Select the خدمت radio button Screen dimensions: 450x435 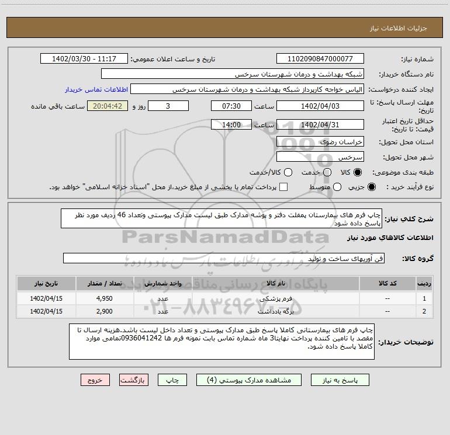[327, 172]
